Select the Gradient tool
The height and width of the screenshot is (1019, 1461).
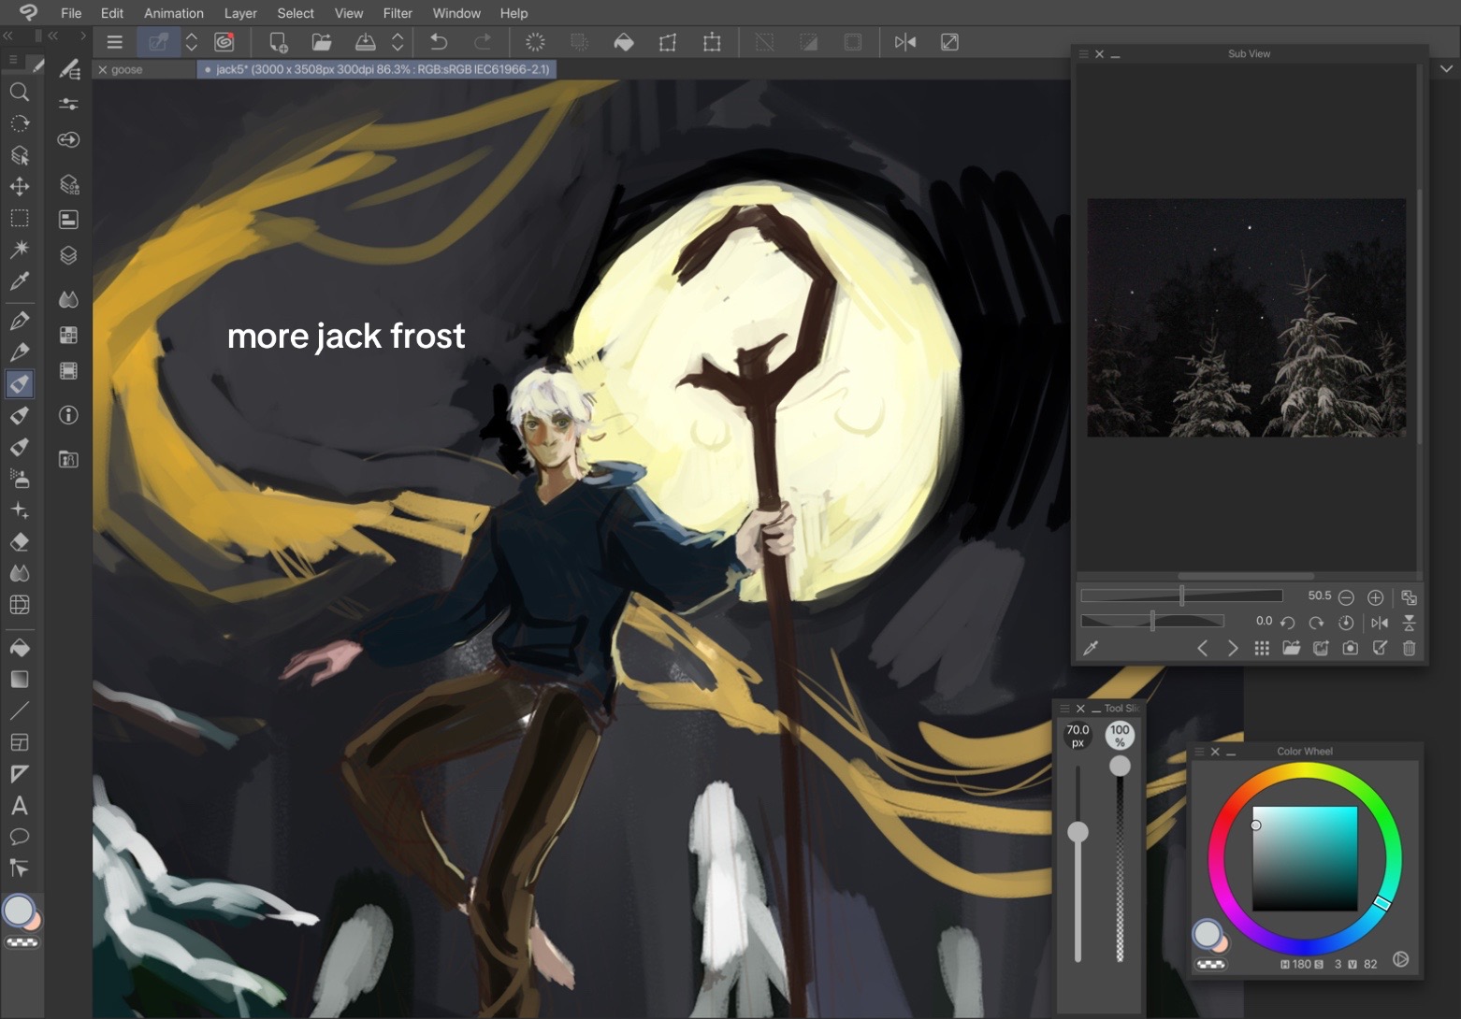click(19, 680)
